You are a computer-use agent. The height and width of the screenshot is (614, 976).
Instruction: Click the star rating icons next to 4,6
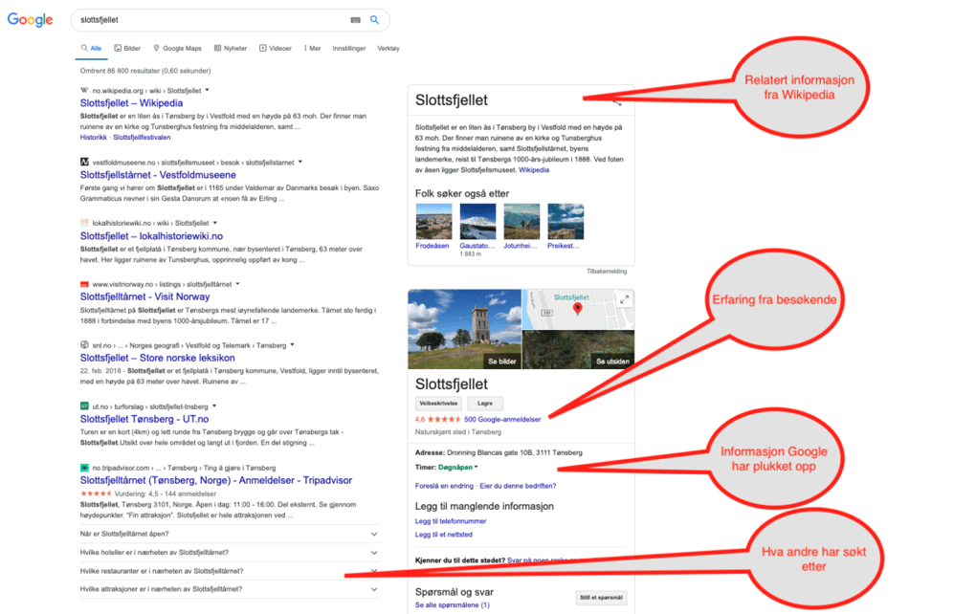click(444, 419)
